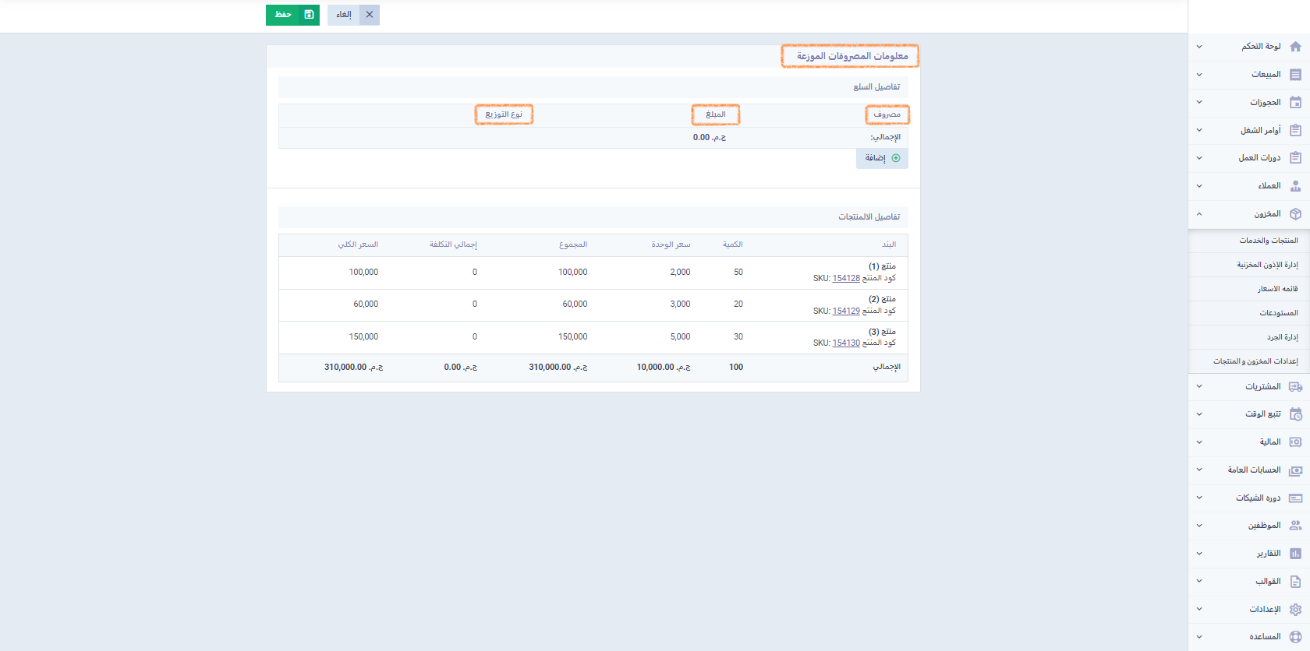Expand the دورات العمل menu chevron

click(x=1199, y=158)
